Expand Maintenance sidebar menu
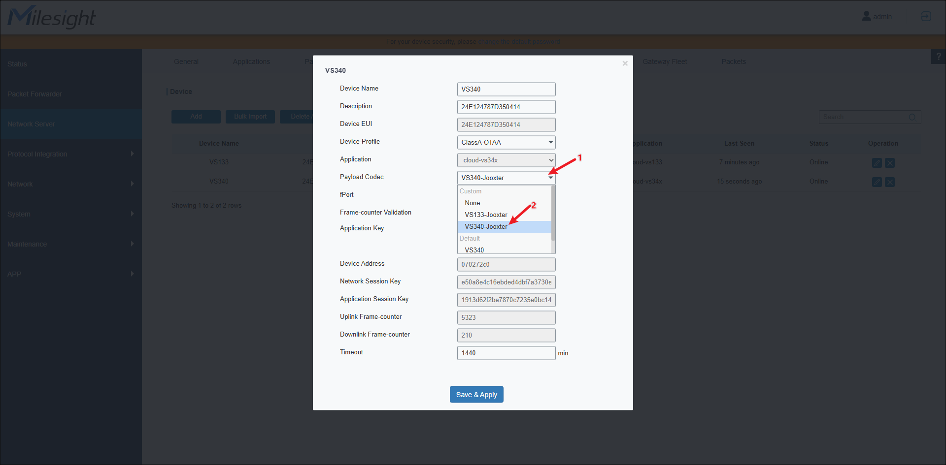 pyautogui.click(x=71, y=244)
